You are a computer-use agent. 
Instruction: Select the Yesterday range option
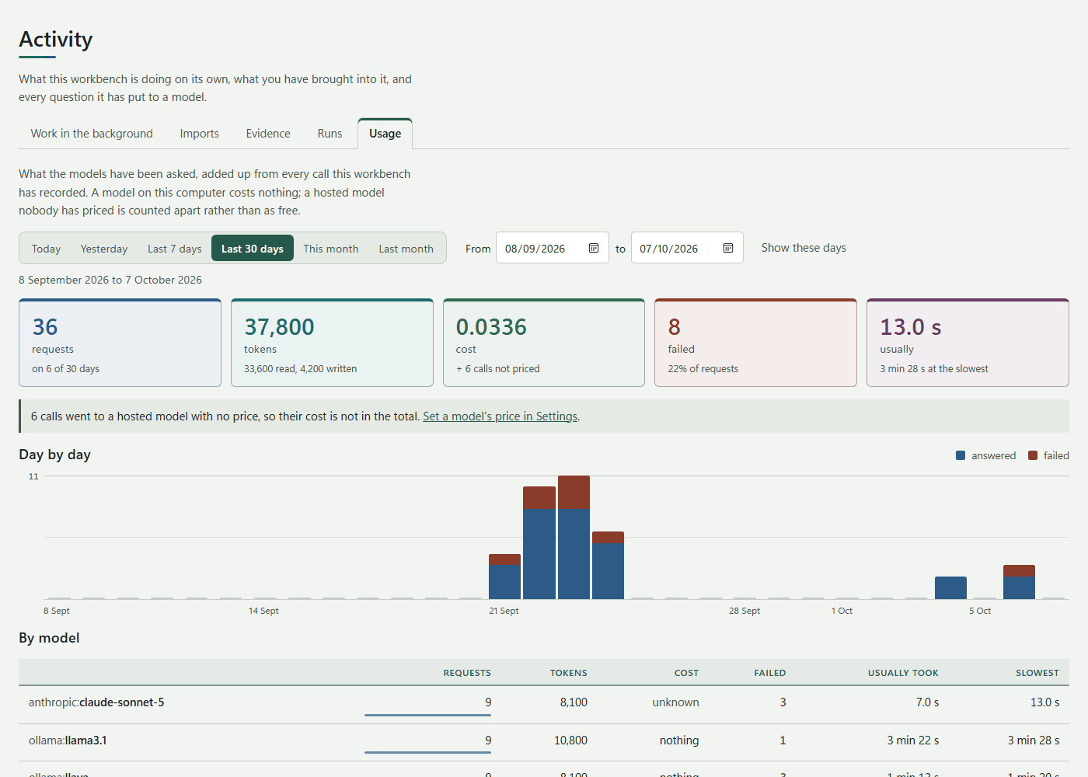coord(104,249)
